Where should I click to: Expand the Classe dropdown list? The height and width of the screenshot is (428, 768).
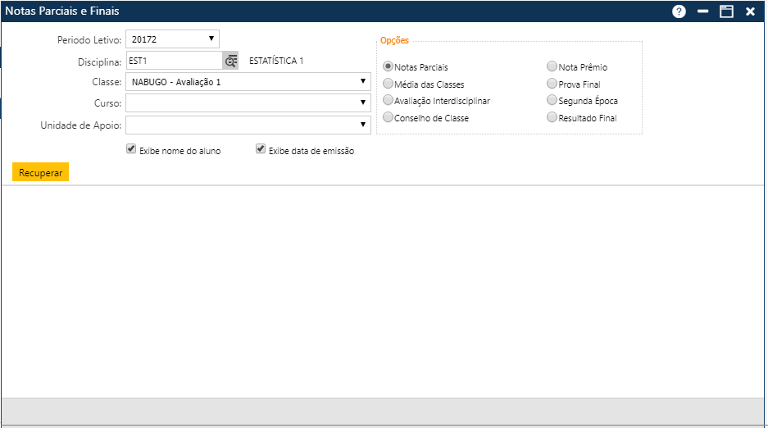(248, 82)
